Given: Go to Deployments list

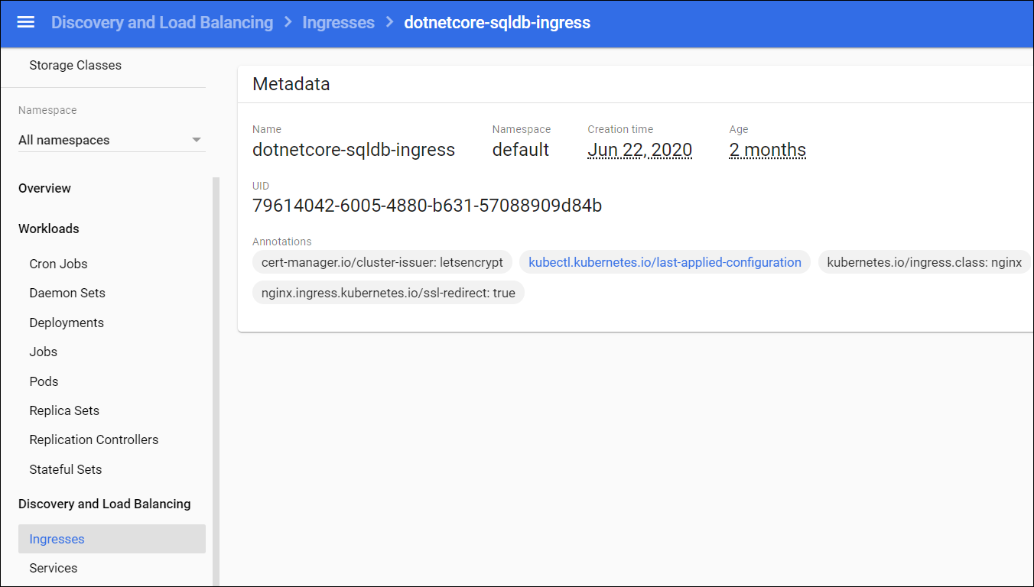Looking at the screenshot, I should [67, 323].
